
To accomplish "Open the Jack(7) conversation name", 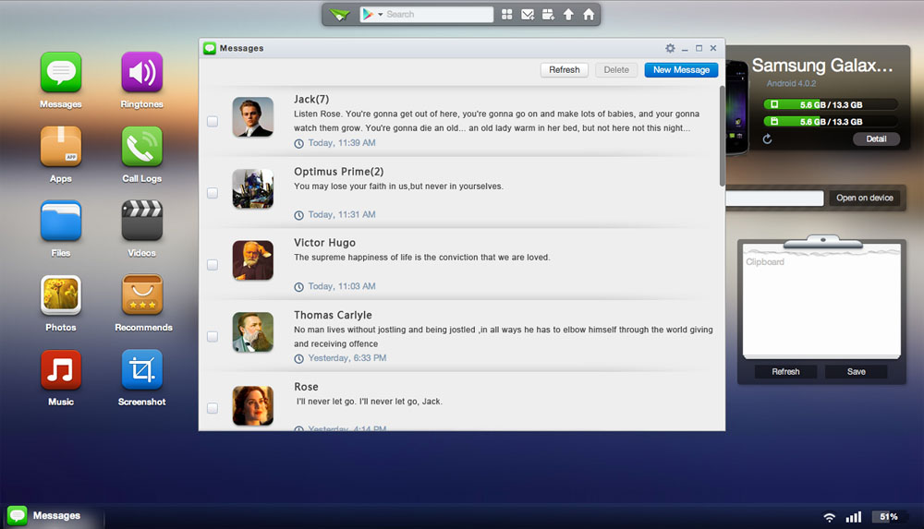I will pyautogui.click(x=311, y=100).
